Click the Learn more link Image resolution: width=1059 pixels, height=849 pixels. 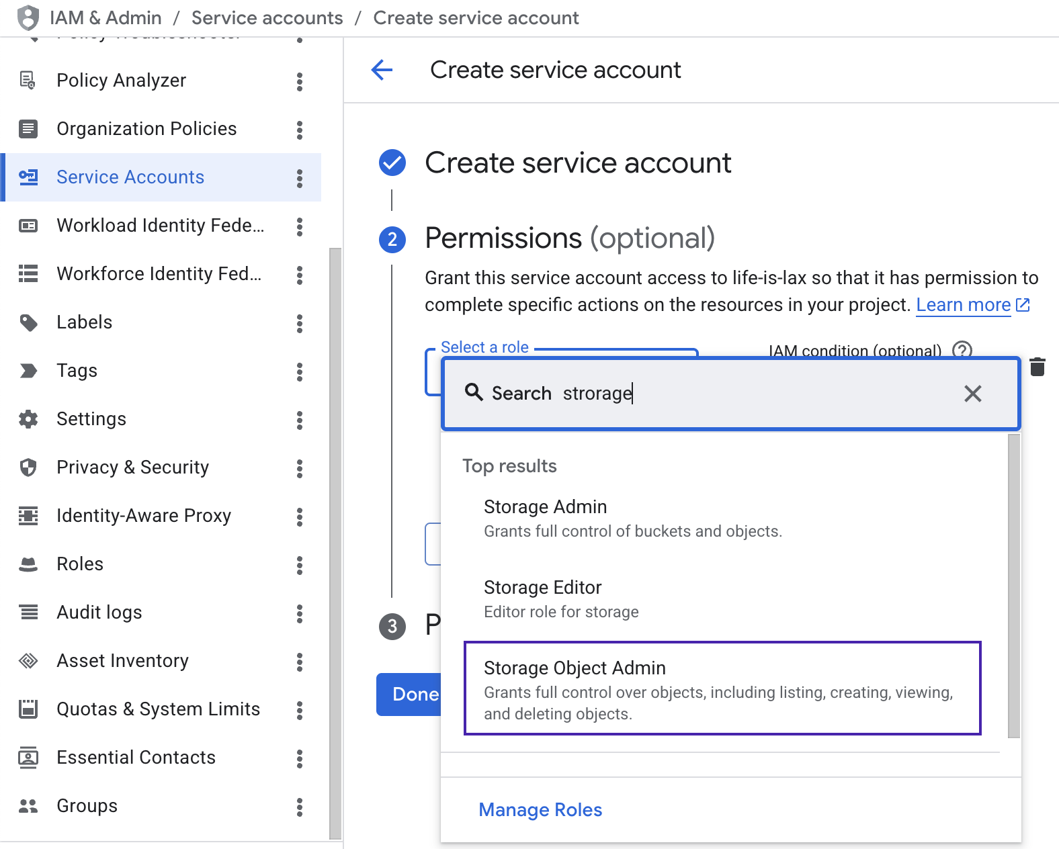tap(964, 305)
